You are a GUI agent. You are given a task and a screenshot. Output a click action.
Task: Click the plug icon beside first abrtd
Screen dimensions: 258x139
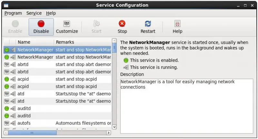(13, 64)
